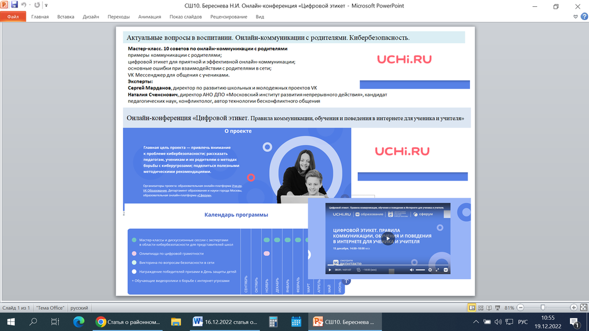589x331 pixels.
Task: Open the Анимация ribbon tab
Action: [x=150, y=17]
